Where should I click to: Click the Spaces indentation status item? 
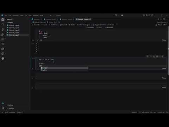[134, 113]
